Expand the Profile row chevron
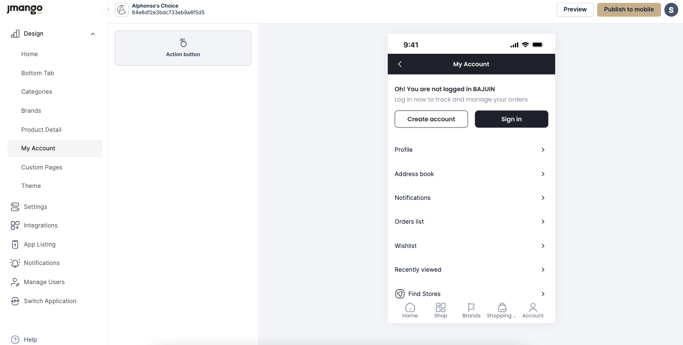The width and height of the screenshot is (683, 345). point(543,150)
